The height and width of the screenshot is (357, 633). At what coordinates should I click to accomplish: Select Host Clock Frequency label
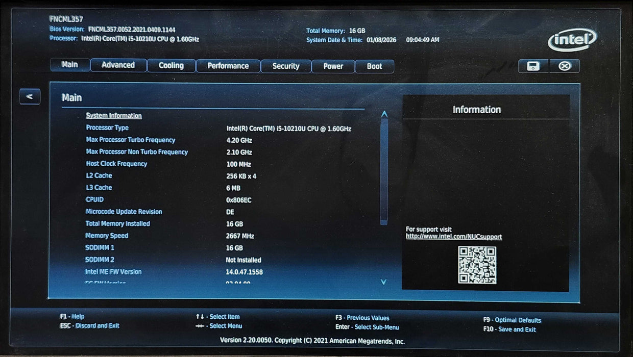[x=116, y=164]
